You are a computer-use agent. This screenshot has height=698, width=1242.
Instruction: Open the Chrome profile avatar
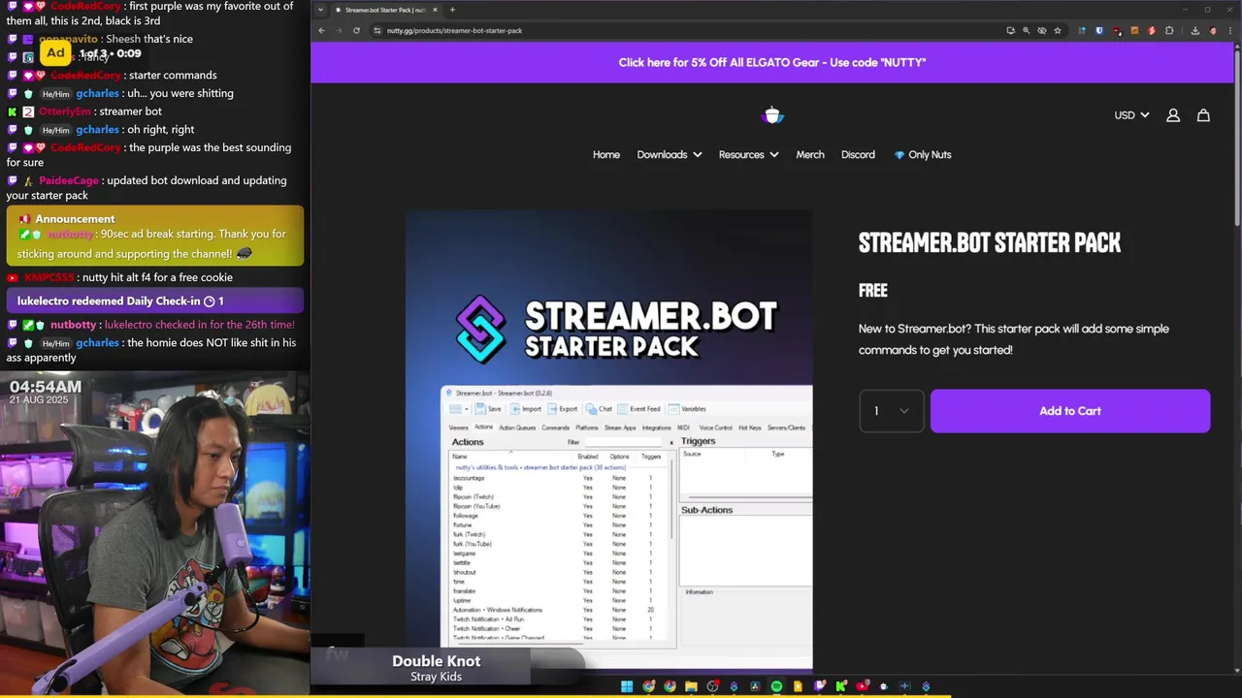[x=1213, y=30]
